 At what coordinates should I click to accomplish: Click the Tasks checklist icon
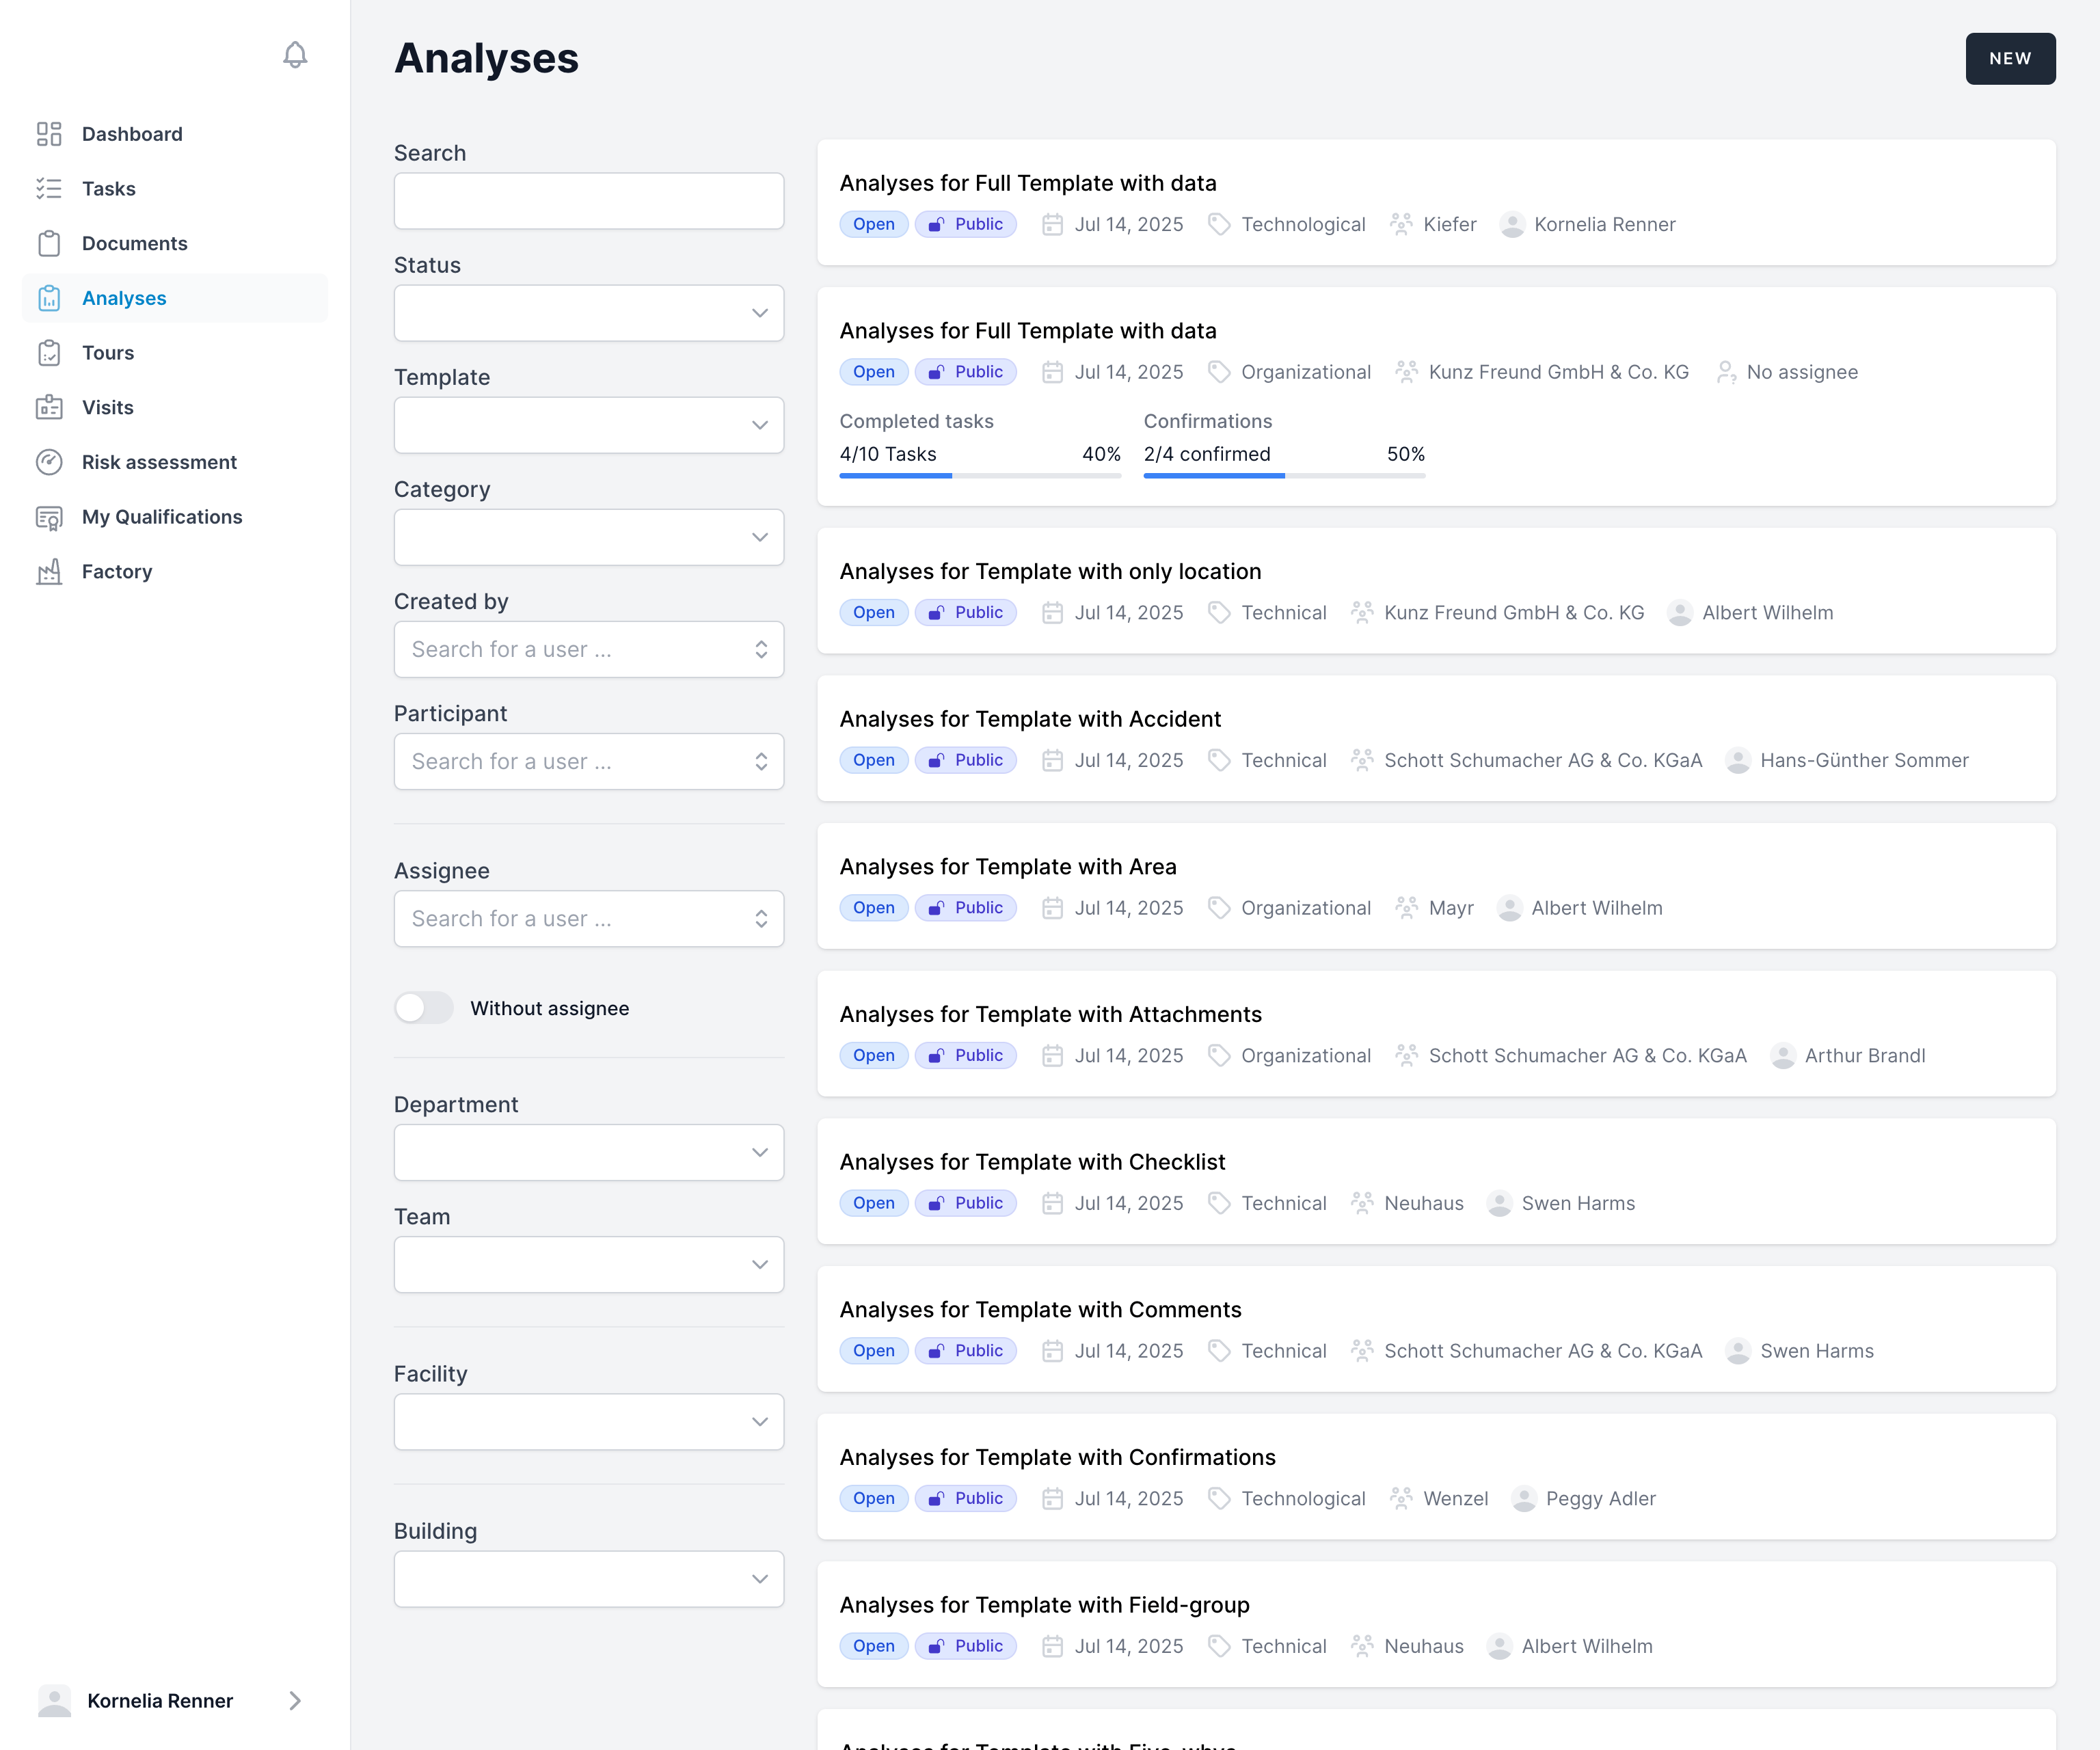pyautogui.click(x=49, y=189)
